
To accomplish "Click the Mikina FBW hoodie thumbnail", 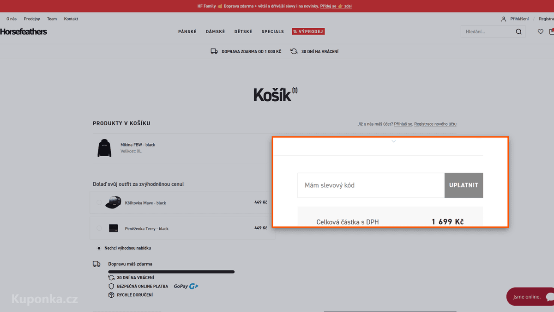I will (x=104, y=148).
